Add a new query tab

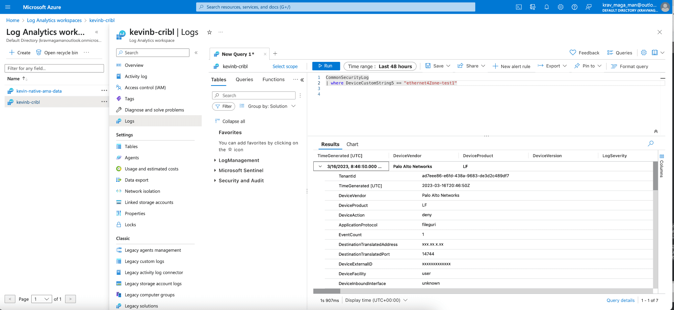(275, 54)
